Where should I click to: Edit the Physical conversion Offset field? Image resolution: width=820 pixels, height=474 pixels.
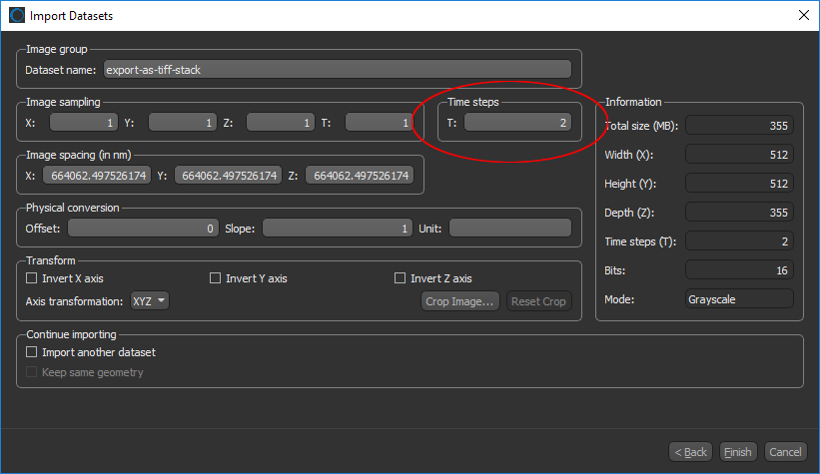(x=143, y=229)
